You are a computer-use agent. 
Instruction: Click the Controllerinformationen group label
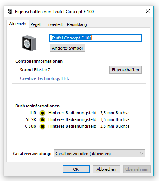(39, 61)
